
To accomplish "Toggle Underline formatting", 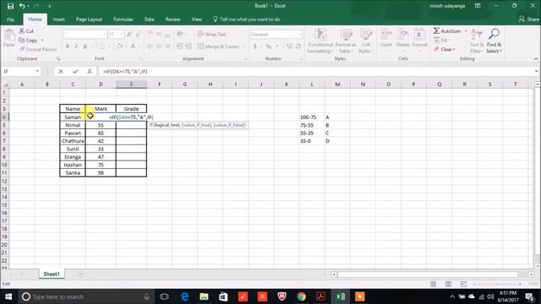I will click(x=85, y=46).
